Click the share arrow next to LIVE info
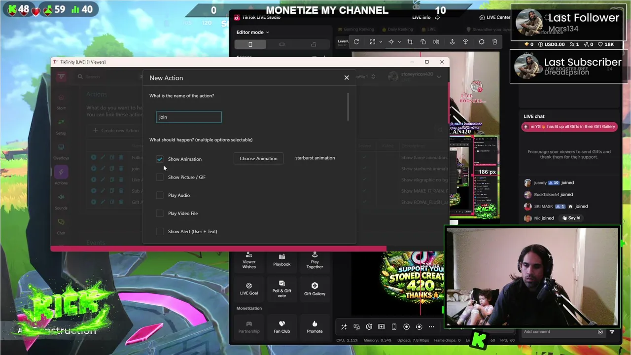The width and height of the screenshot is (631, 355). pyautogui.click(x=437, y=17)
